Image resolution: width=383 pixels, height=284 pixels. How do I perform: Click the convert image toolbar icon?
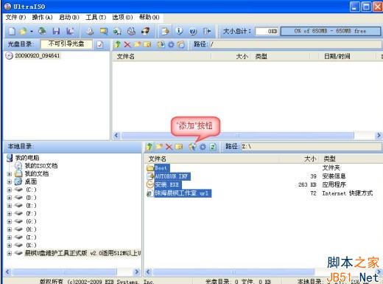(x=117, y=31)
